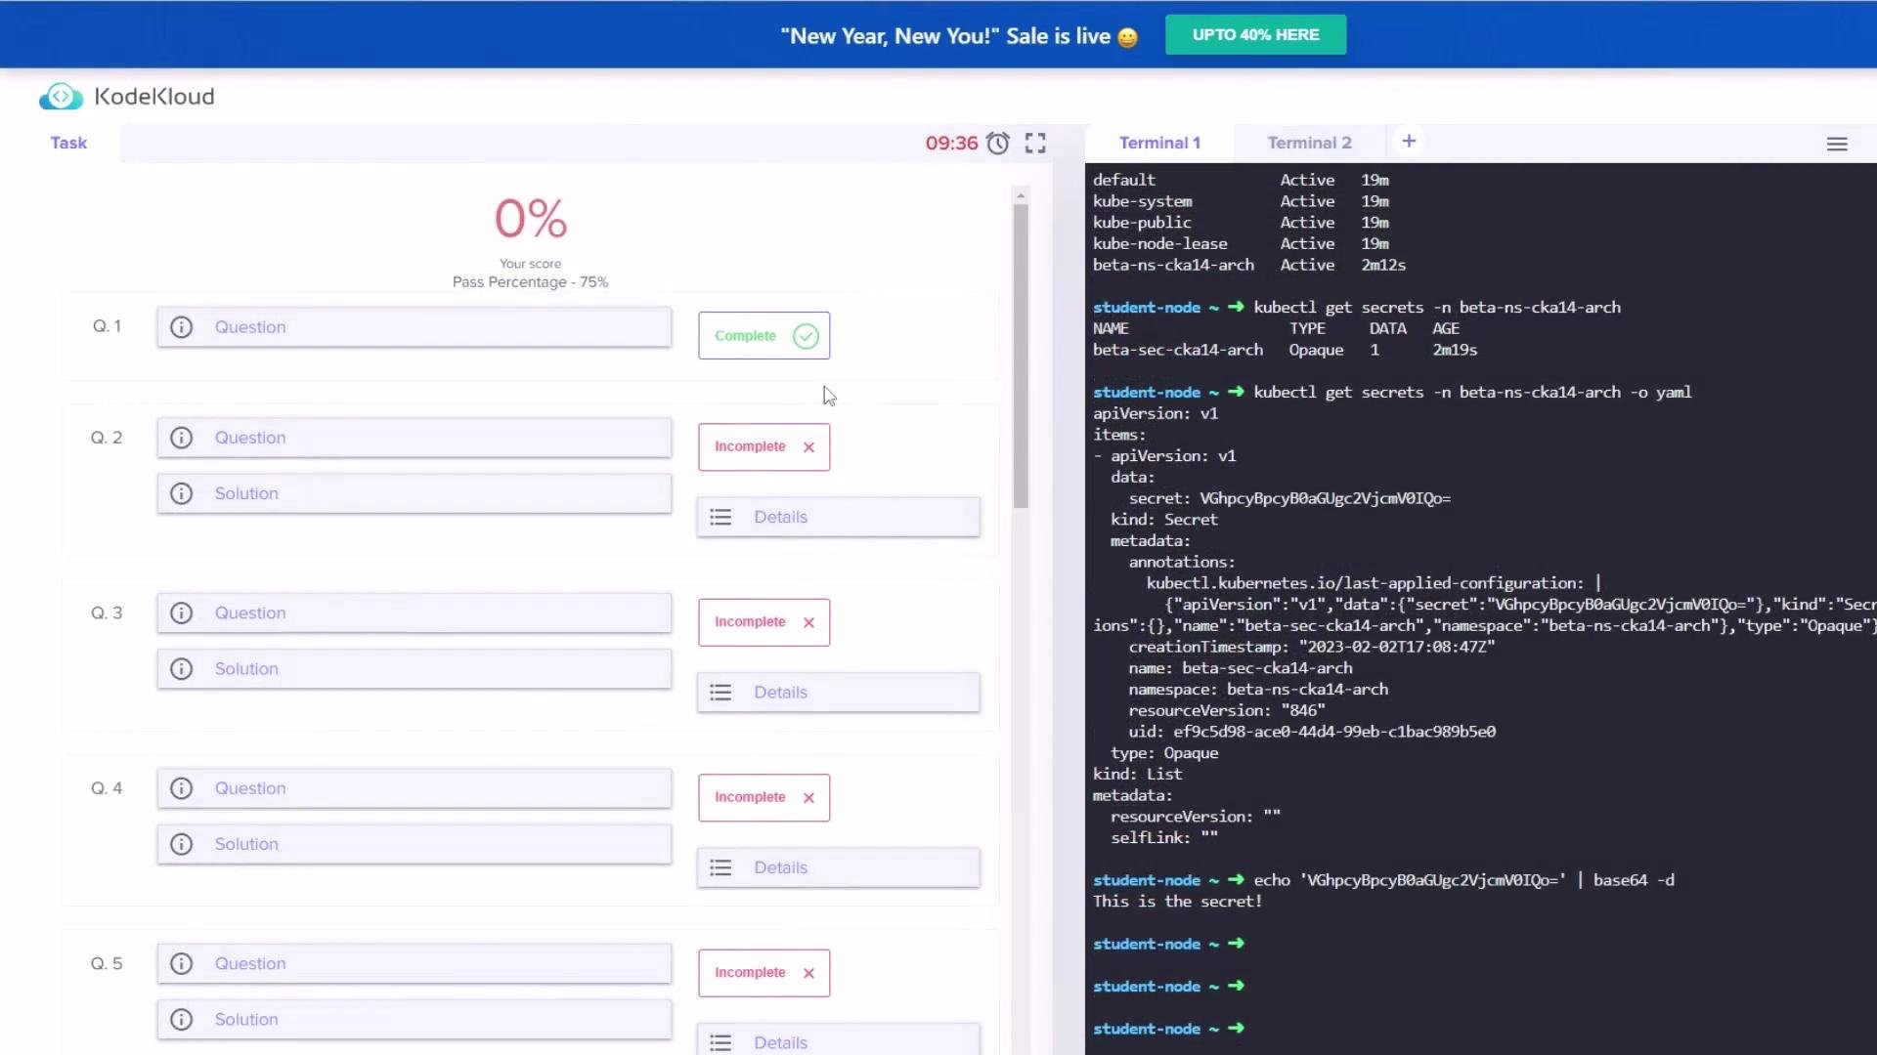Click the creationTimestamp line in terminal
1877x1055 pixels.
(1311, 648)
